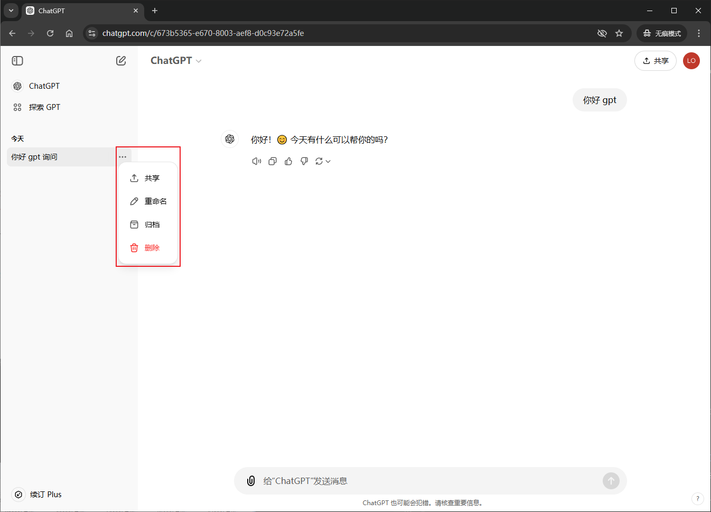
Task: Click the 共享 button at top right
Action: click(655, 61)
